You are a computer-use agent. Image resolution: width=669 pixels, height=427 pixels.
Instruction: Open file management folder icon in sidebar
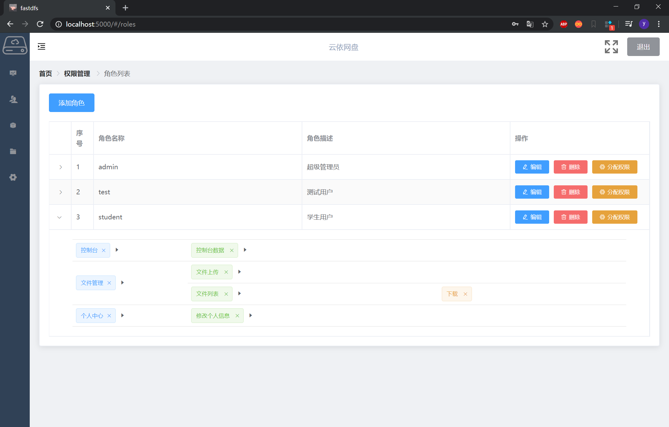click(13, 151)
